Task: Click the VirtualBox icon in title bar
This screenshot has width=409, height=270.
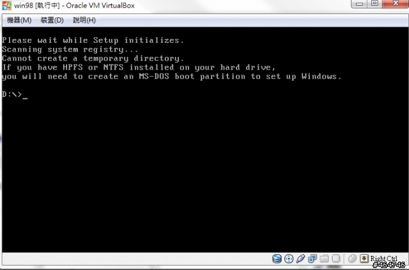Action: pyautogui.click(x=6, y=6)
